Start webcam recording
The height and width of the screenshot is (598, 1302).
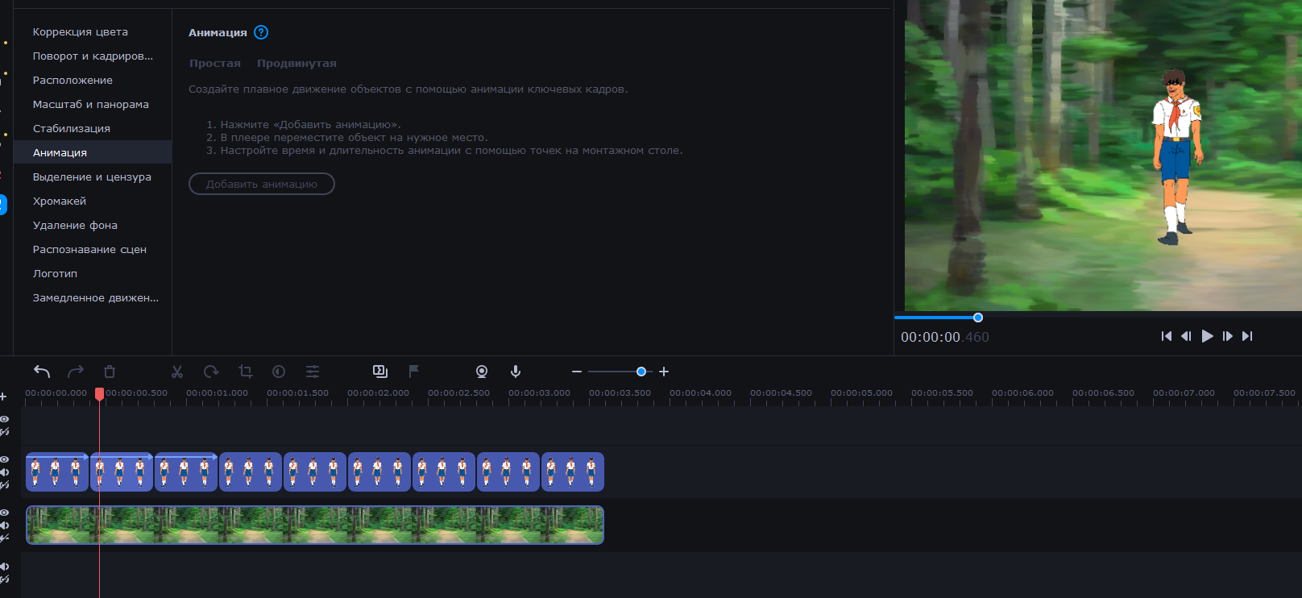point(482,372)
